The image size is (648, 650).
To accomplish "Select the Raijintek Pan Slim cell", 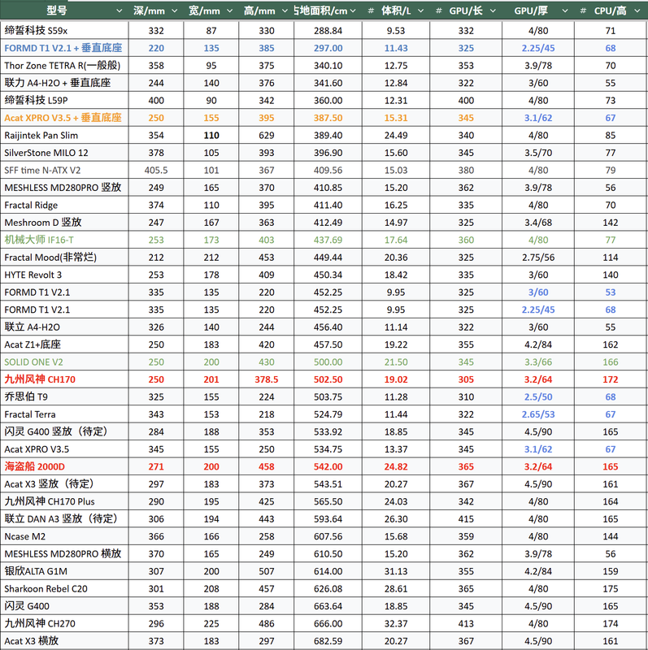I will [64, 135].
